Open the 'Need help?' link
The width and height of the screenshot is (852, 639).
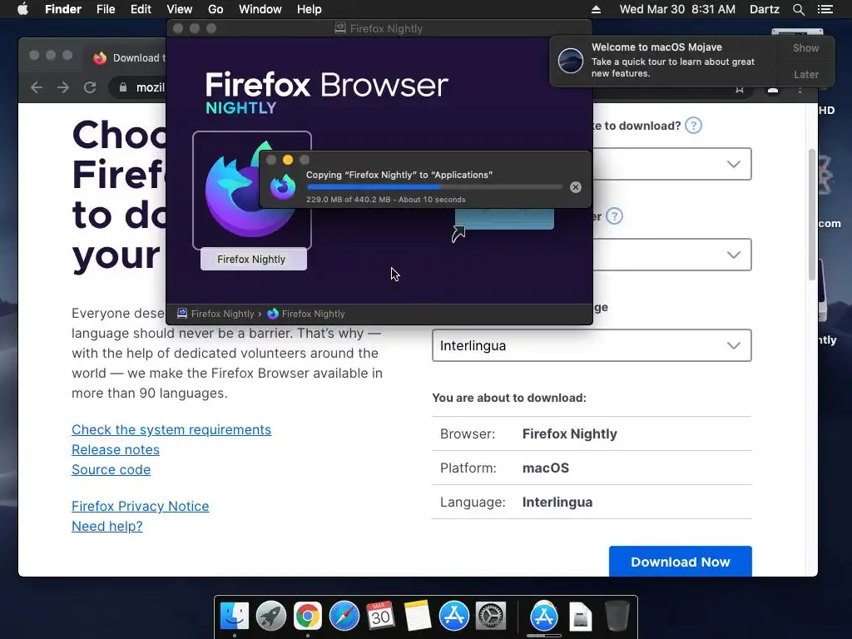click(107, 527)
